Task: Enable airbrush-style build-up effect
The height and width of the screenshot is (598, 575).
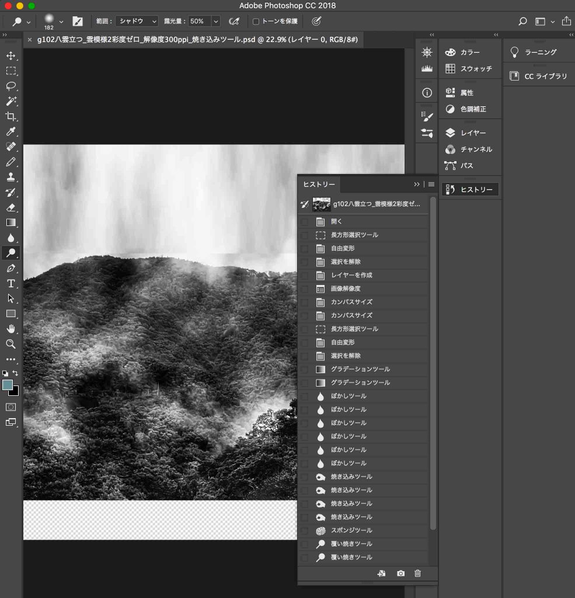Action: click(x=234, y=22)
